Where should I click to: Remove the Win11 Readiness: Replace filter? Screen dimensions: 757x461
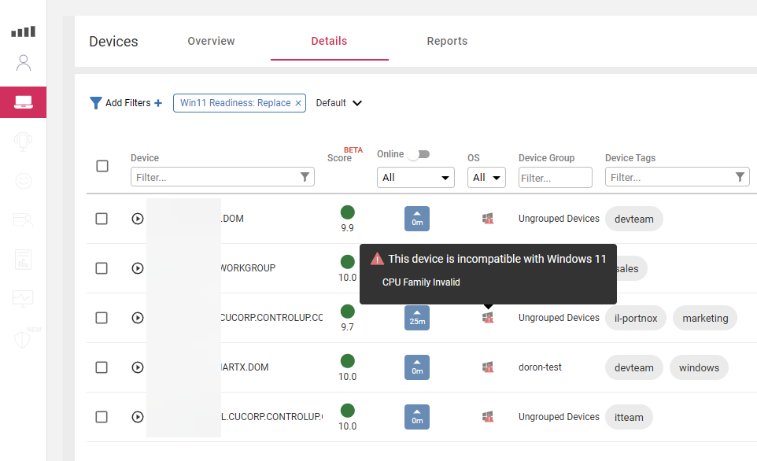click(299, 103)
